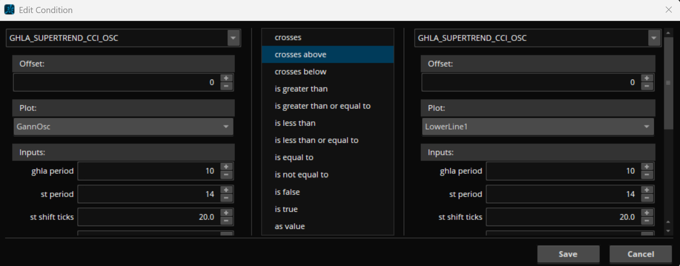This screenshot has height=266, width=680.
Task: Select 'is not equal to' operator
Action: (301, 175)
